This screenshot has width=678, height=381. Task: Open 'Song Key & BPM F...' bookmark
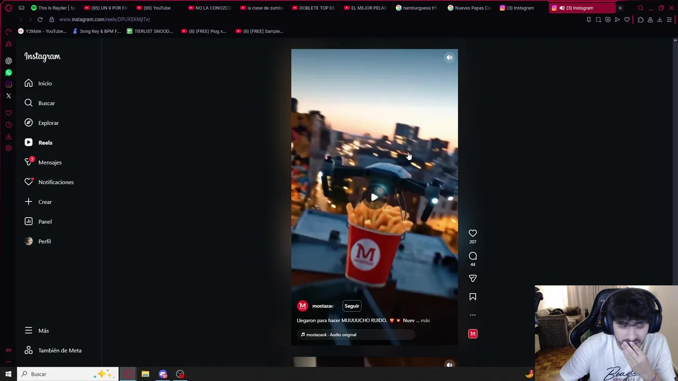(96, 31)
